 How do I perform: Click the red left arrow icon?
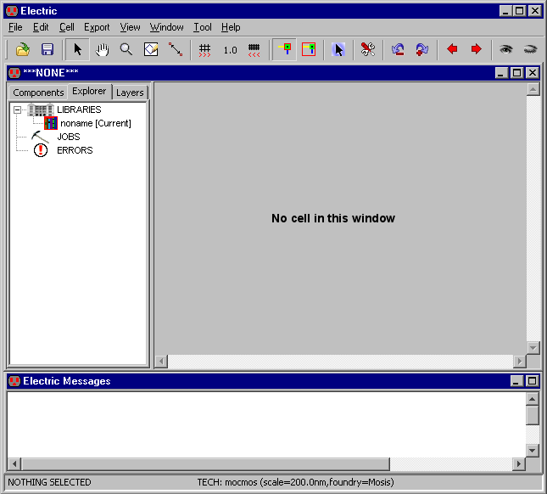452,49
